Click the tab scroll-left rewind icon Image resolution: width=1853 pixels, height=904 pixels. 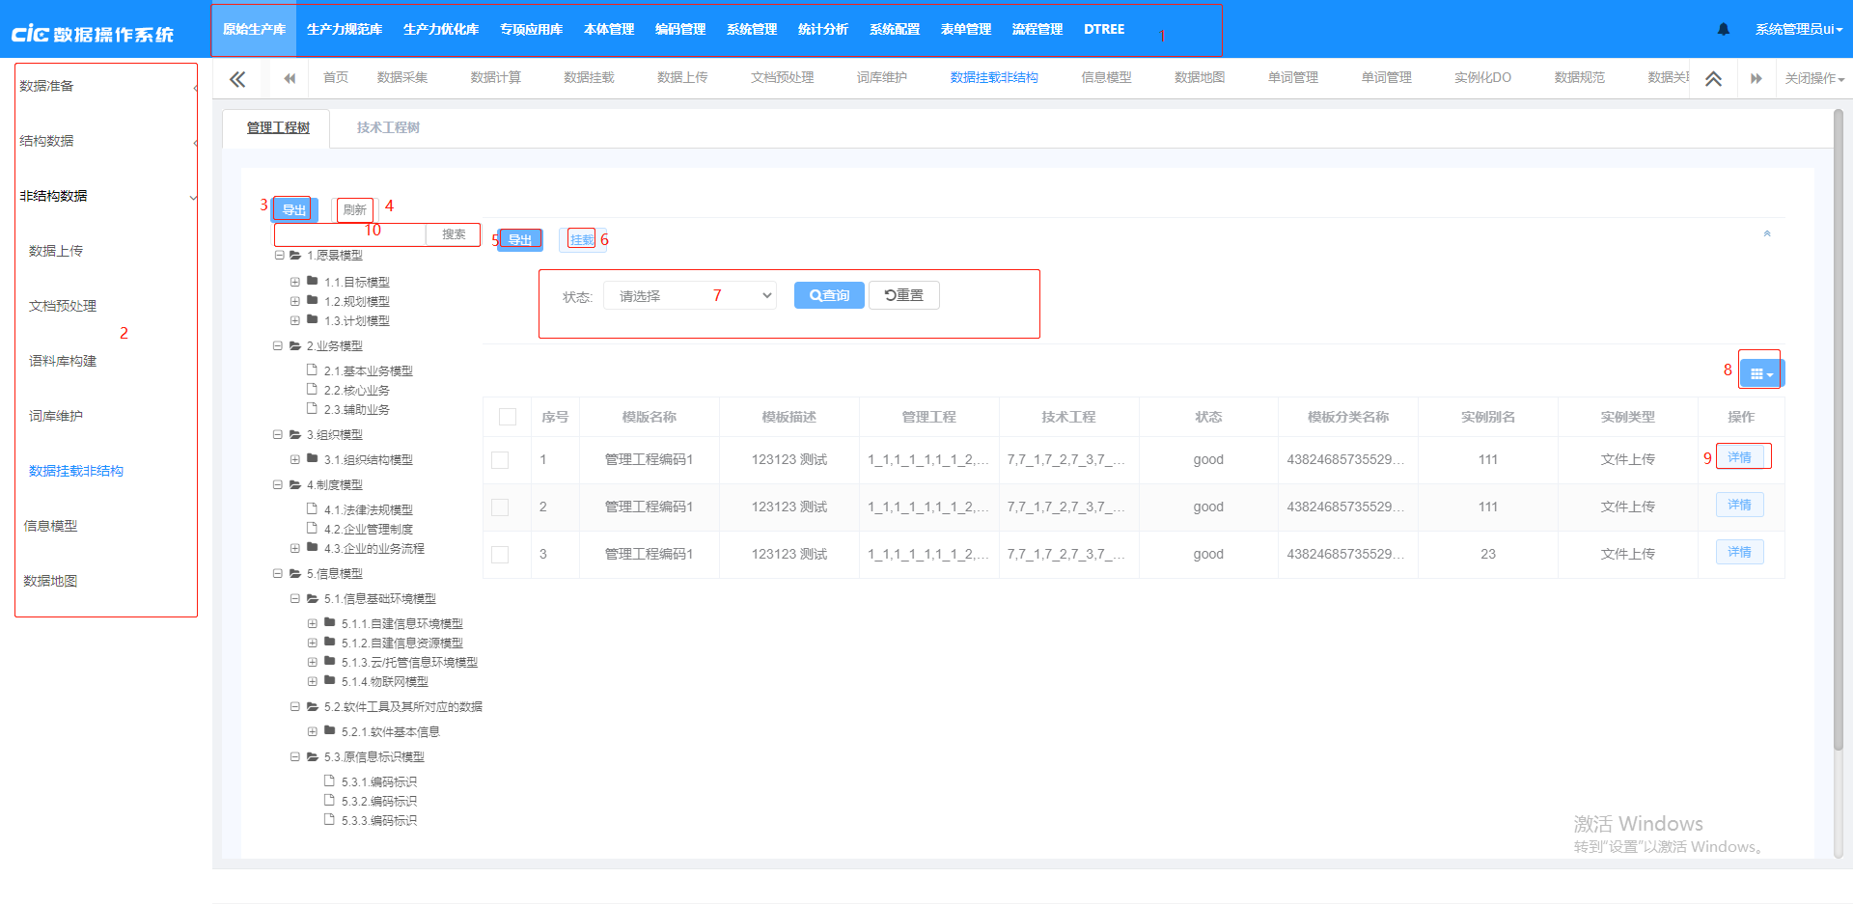[289, 79]
